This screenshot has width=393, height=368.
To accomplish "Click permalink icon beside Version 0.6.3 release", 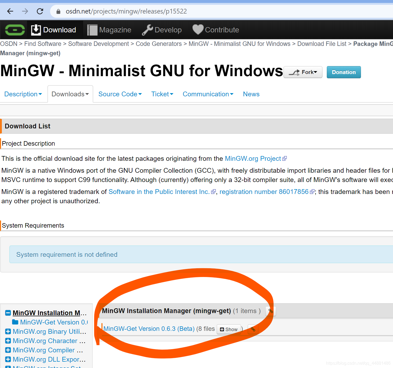I will click(x=253, y=329).
